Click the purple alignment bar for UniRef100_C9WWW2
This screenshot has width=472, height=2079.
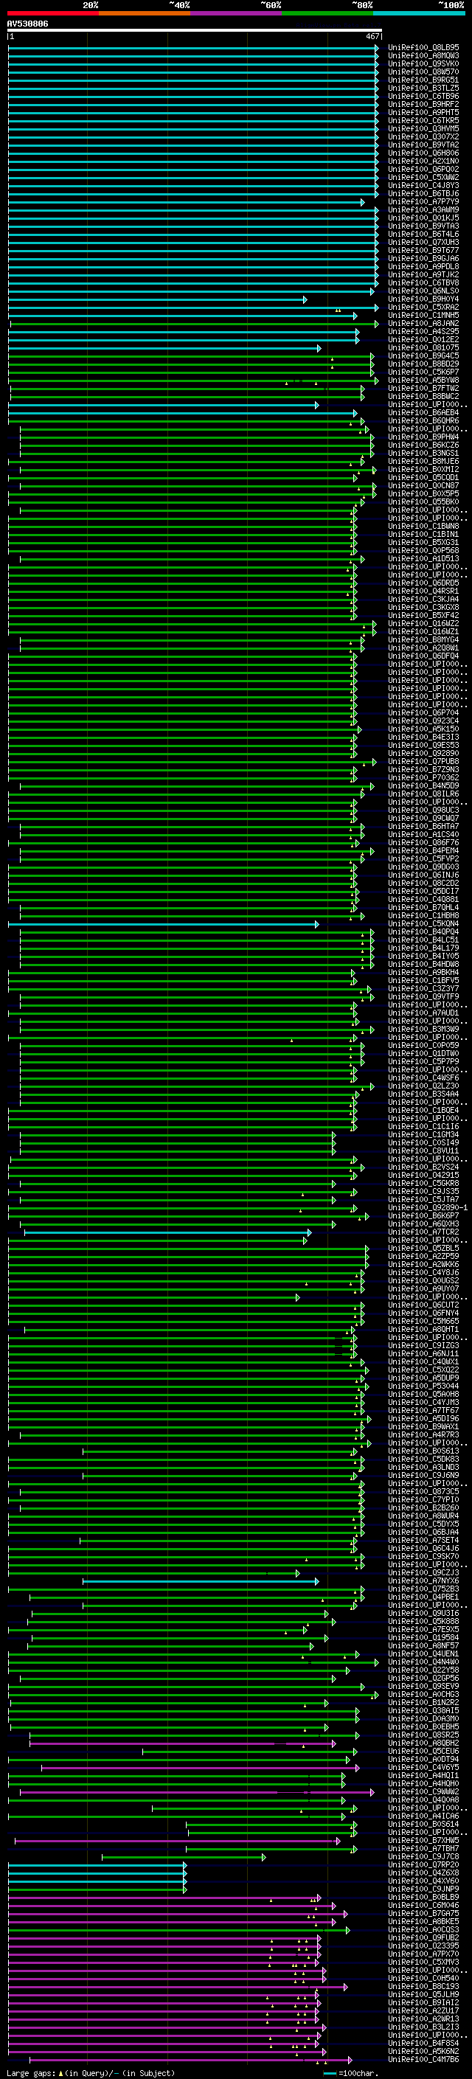tap(197, 1791)
